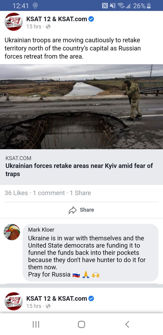Viewport: 163px width, 335px height.
Task: Tap the Android back arrow
Action: click(127, 324)
